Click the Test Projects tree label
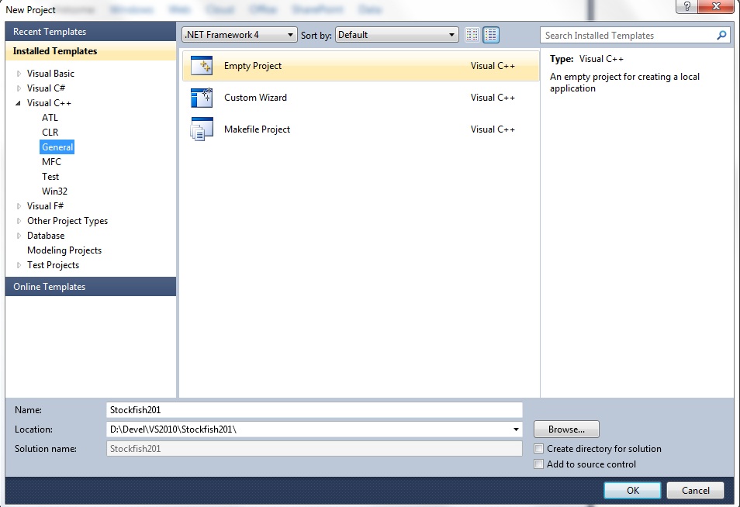Screen dimensions: 740x507 click(53, 265)
